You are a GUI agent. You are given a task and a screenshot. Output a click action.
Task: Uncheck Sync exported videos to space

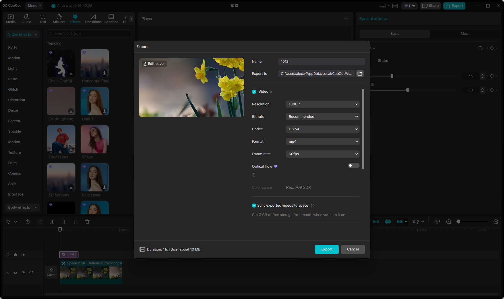coord(254,205)
